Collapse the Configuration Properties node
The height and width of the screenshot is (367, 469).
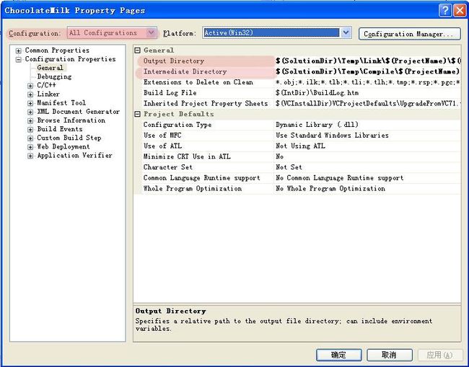[x=18, y=59]
